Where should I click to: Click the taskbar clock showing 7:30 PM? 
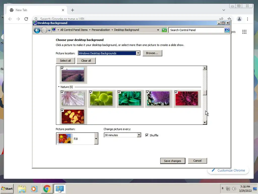point(245,188)
